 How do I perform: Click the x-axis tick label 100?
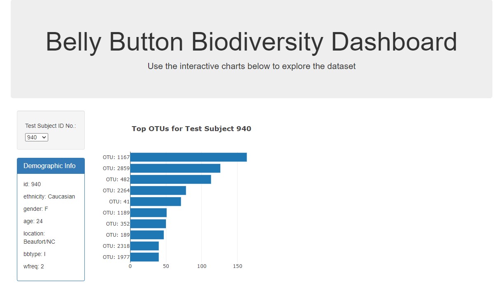point(202,266)
